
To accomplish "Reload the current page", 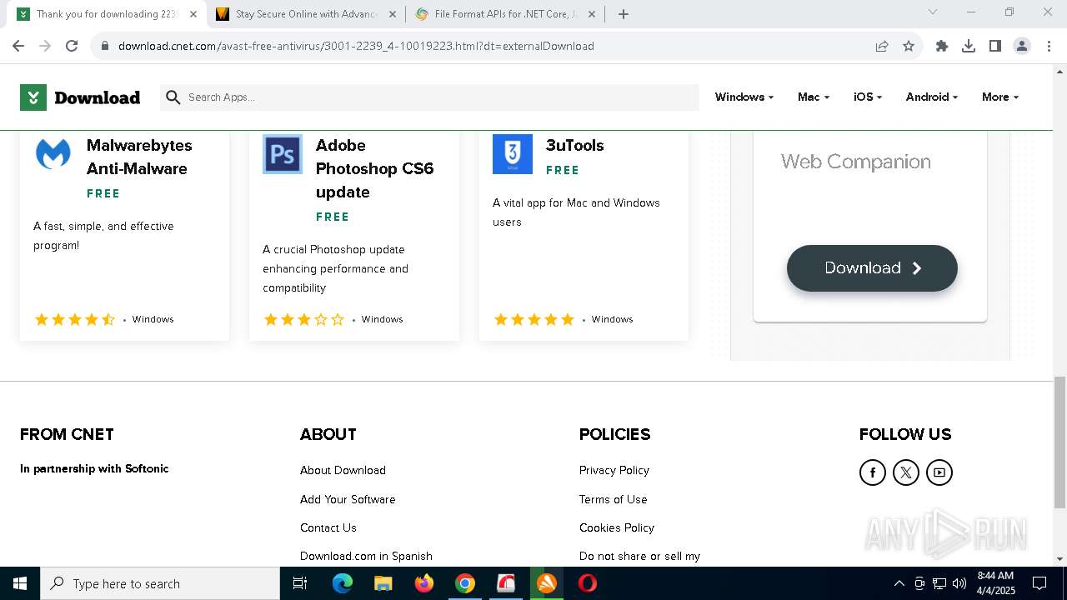I will (72, 46).
